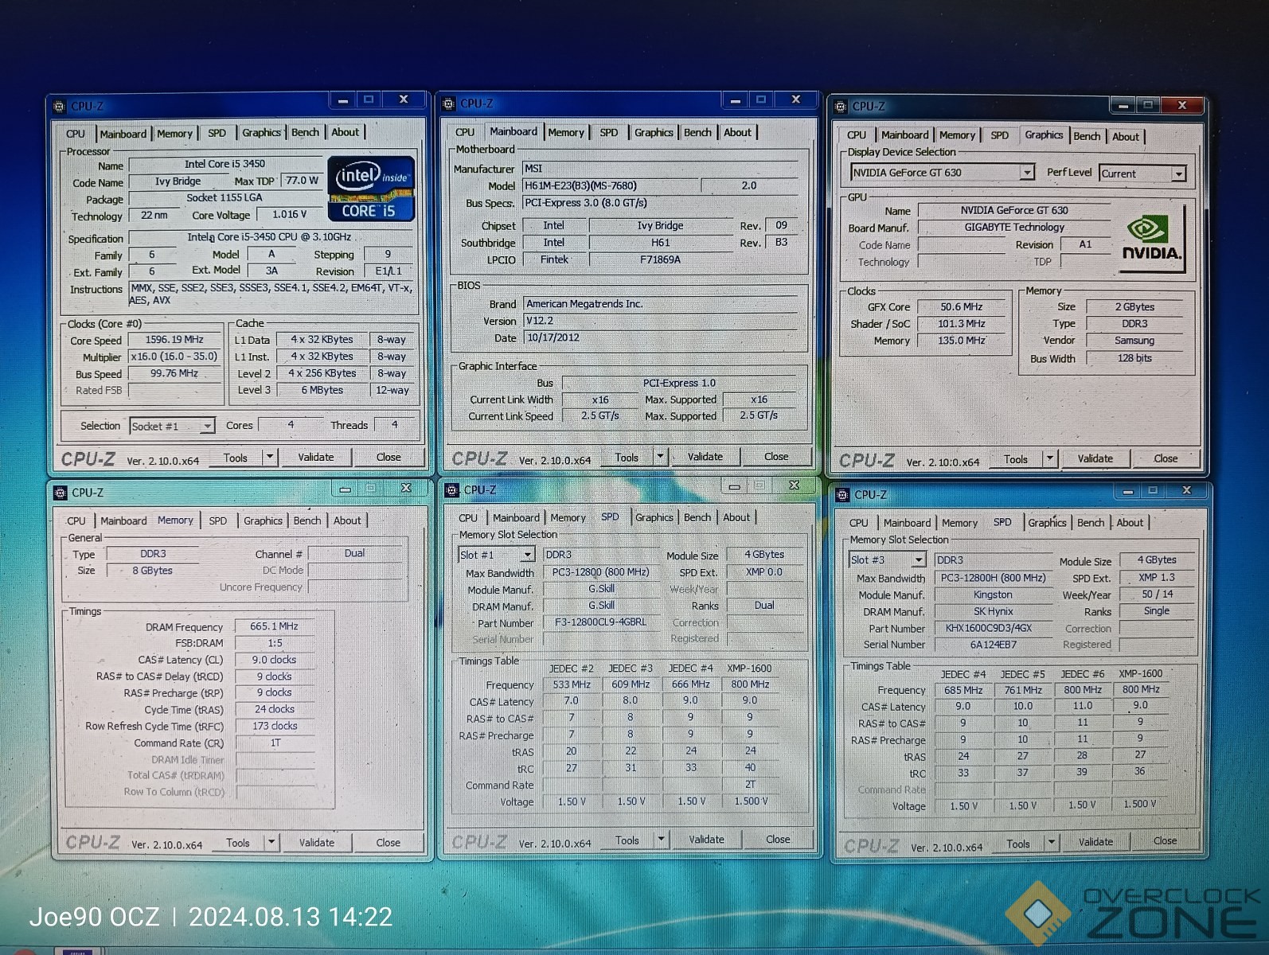The height and width of the screenshot is (955, 1269).
Task: Expand Tools arrow in the Intel processor window
Action: point(270,458)
